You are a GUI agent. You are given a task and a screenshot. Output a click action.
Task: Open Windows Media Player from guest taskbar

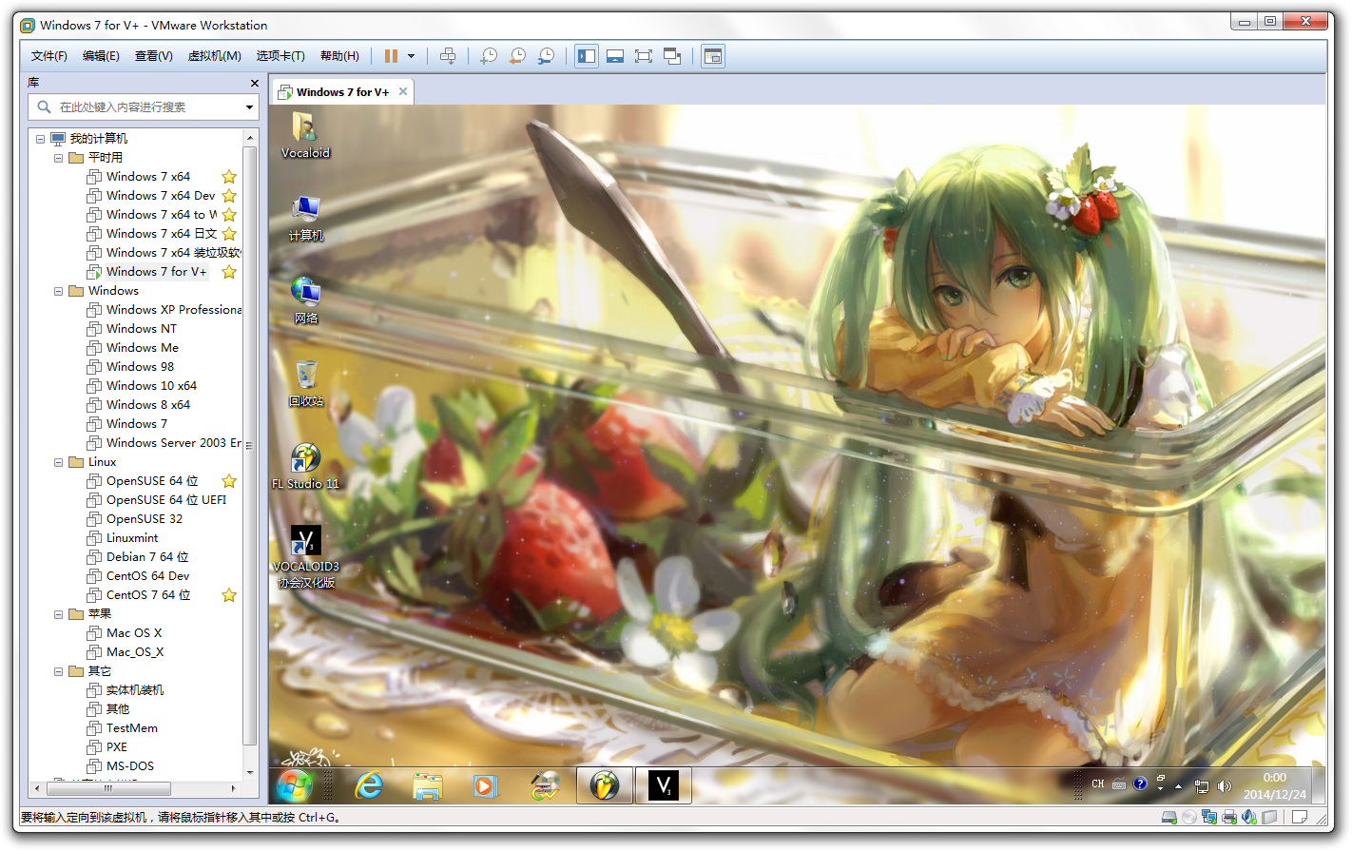pos(486,785)
